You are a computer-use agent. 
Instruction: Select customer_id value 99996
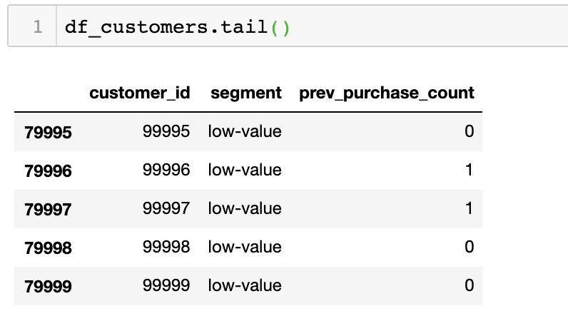[166, 170]
